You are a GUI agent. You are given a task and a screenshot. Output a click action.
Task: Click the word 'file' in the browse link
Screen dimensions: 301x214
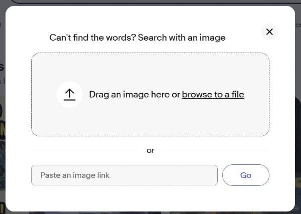point(237,94)
